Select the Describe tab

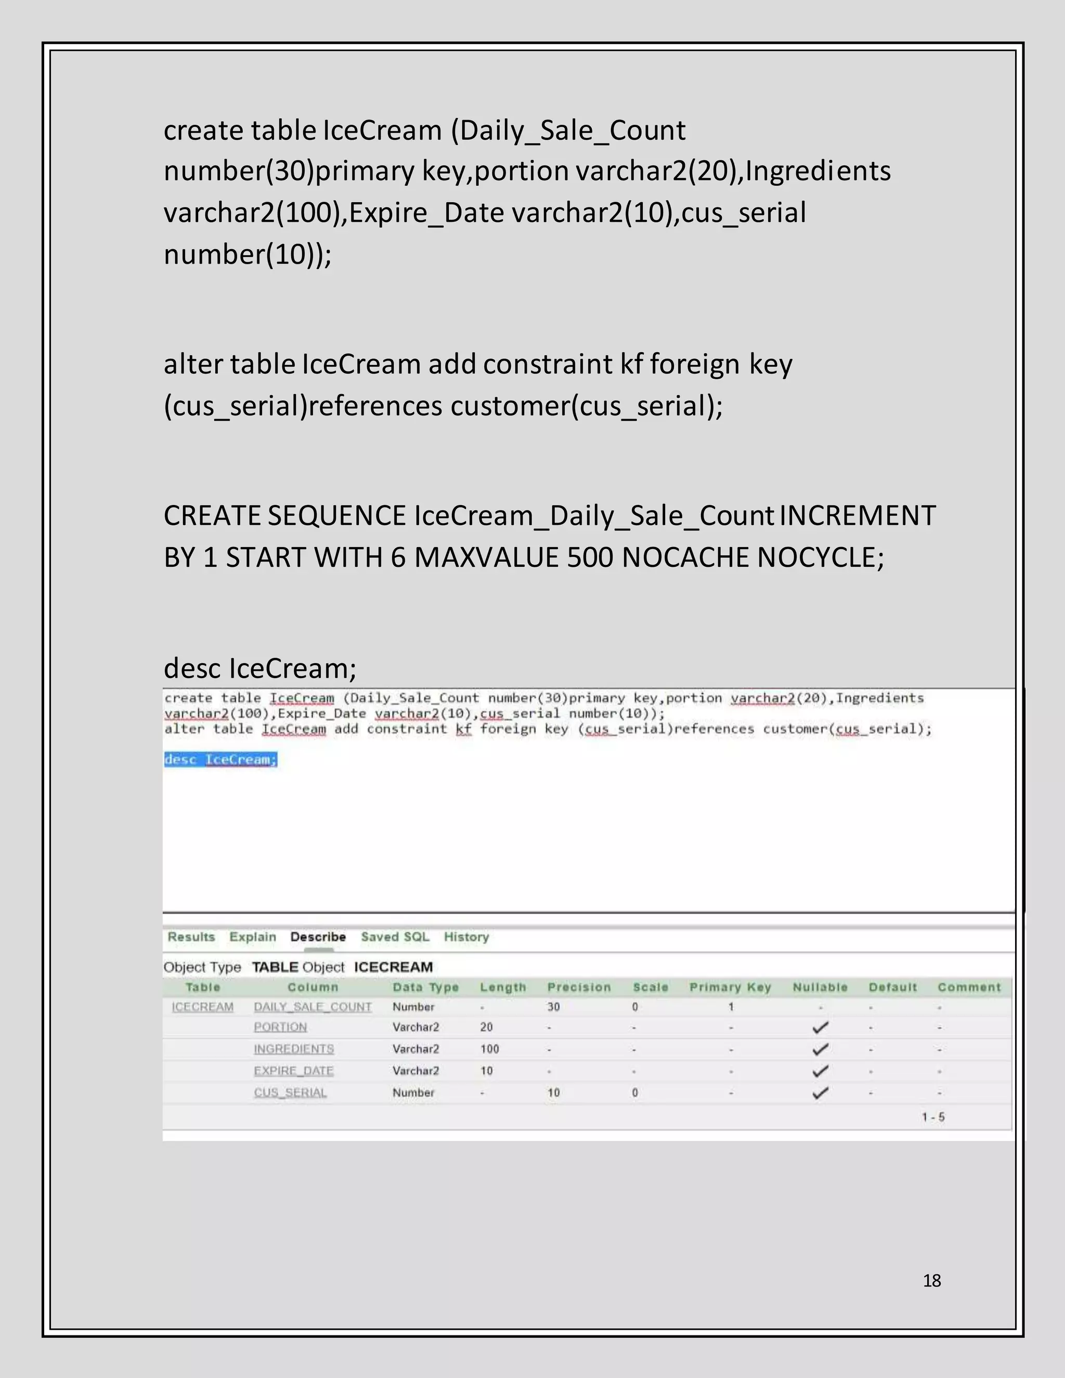point(318,937)
